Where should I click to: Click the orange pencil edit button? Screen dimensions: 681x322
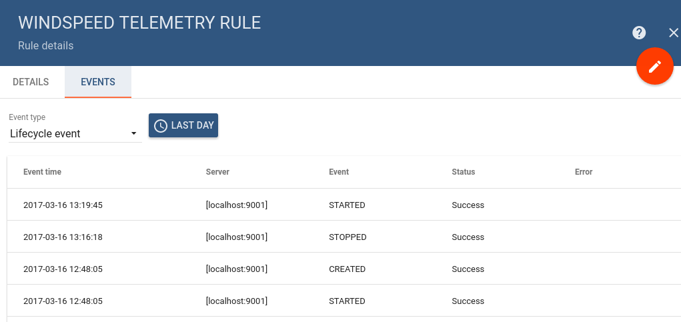[654, 67]
